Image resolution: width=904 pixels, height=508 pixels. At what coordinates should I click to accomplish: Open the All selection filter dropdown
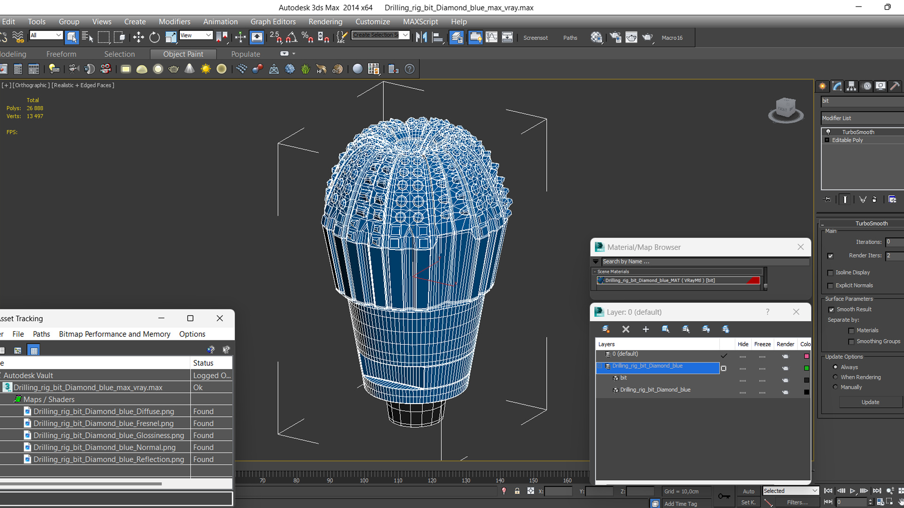(x=46, y=35)
